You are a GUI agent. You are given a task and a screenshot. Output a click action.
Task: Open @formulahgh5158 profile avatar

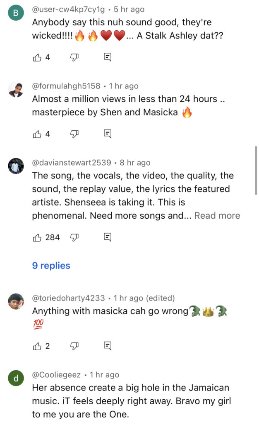(16, 89)
